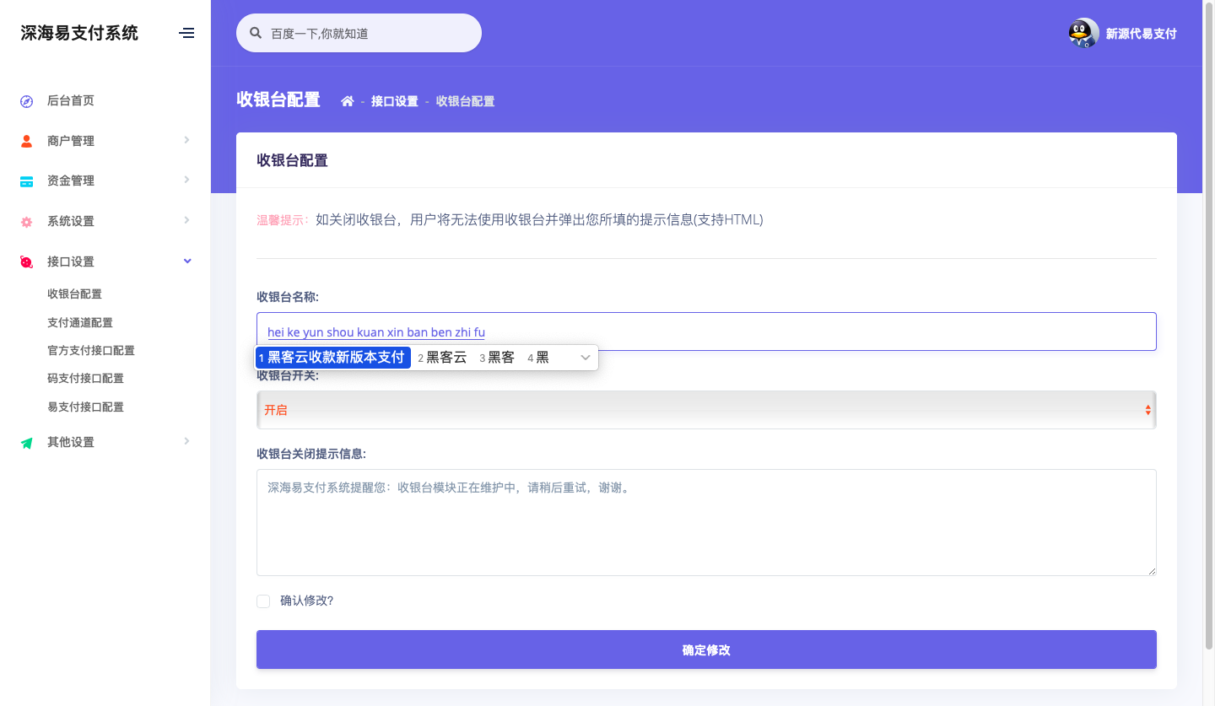
Task: Open 支付通道配置 in sidebar
Action: (x=80, y=322)
